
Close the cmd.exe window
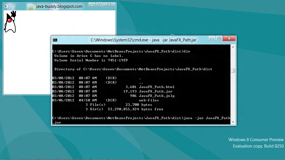(229, 38)
